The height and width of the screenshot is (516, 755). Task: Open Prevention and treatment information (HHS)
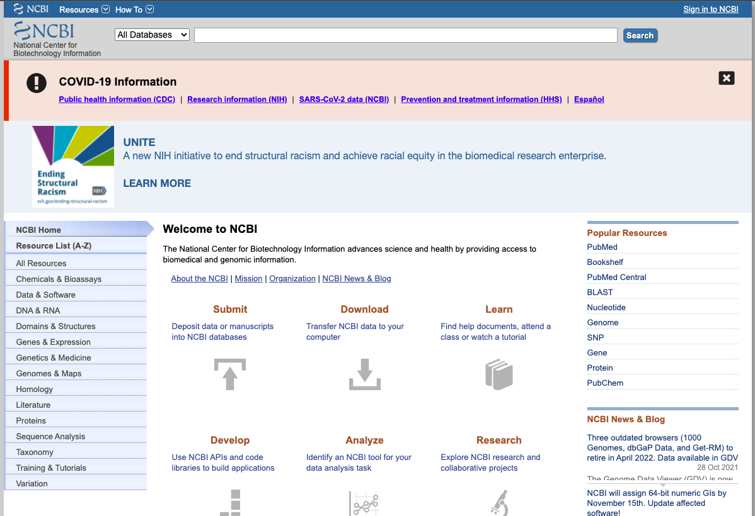click(481, 99)
